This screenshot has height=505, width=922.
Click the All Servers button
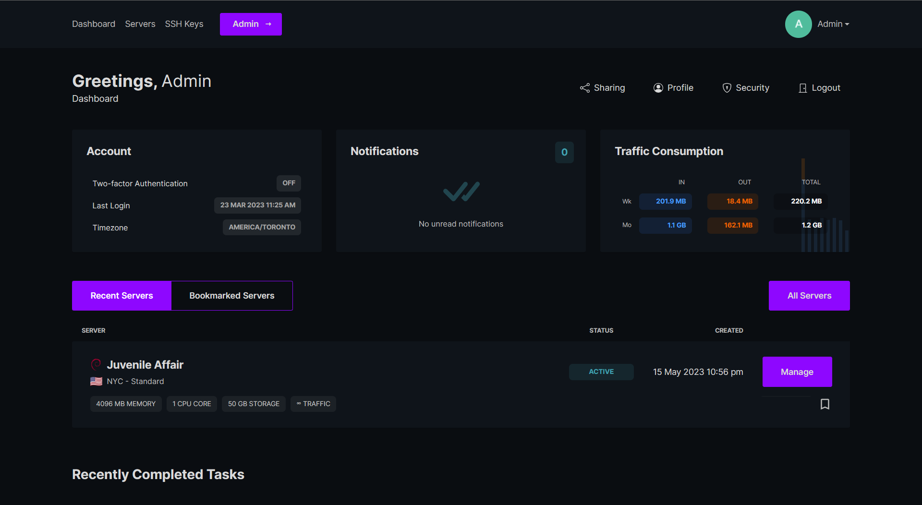pos(809,295)
